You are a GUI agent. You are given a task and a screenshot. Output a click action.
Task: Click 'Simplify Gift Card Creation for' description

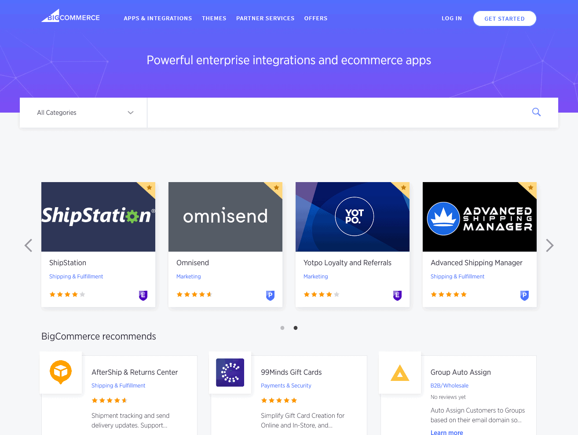pyautogui.click(x=303, y=416)
